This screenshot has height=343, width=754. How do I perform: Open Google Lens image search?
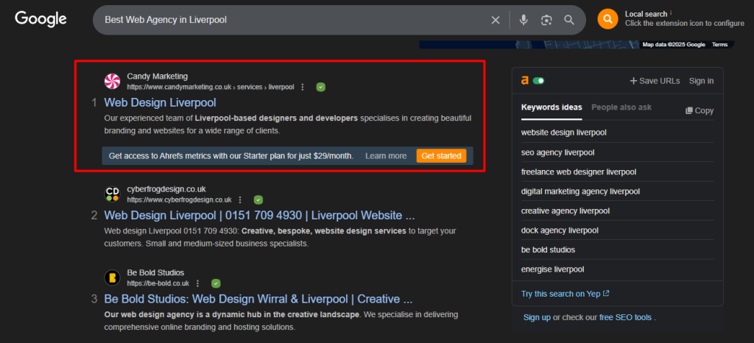[x=546, y=20]
